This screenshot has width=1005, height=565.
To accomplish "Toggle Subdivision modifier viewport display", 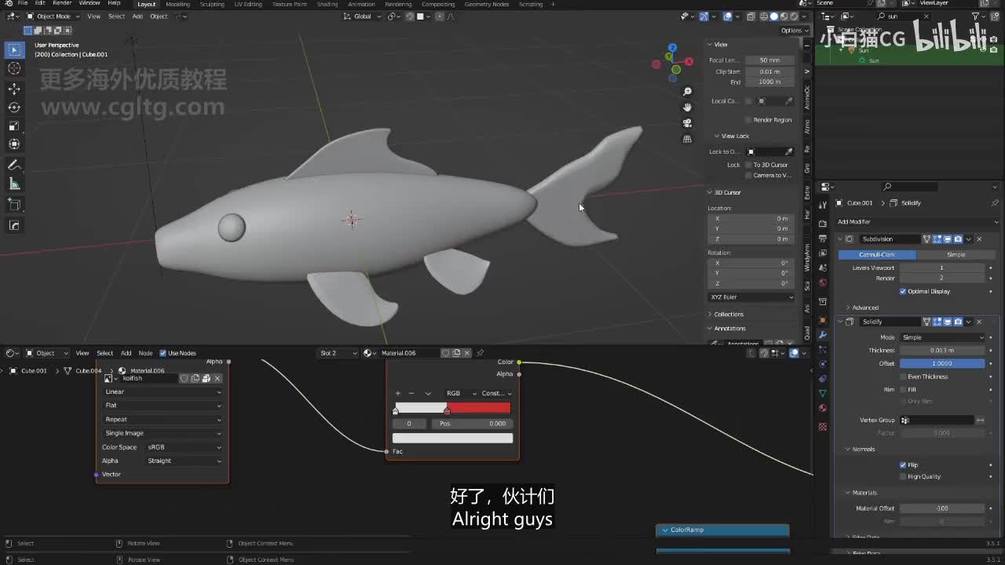I will [948, 239].
